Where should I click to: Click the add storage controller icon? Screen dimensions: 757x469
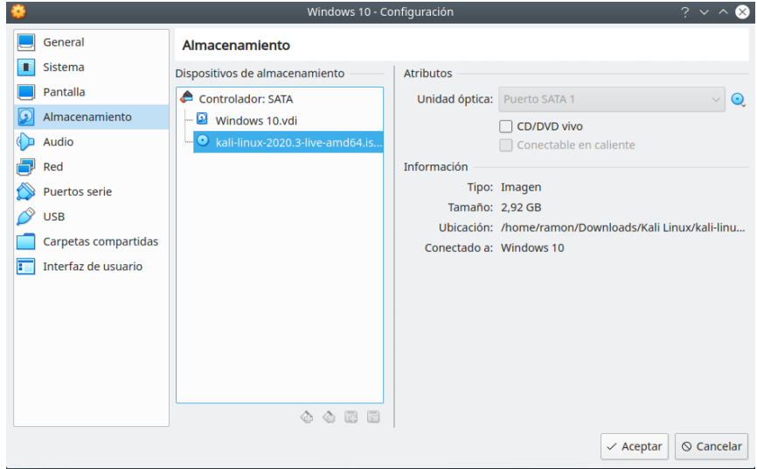tap(307, 417)
